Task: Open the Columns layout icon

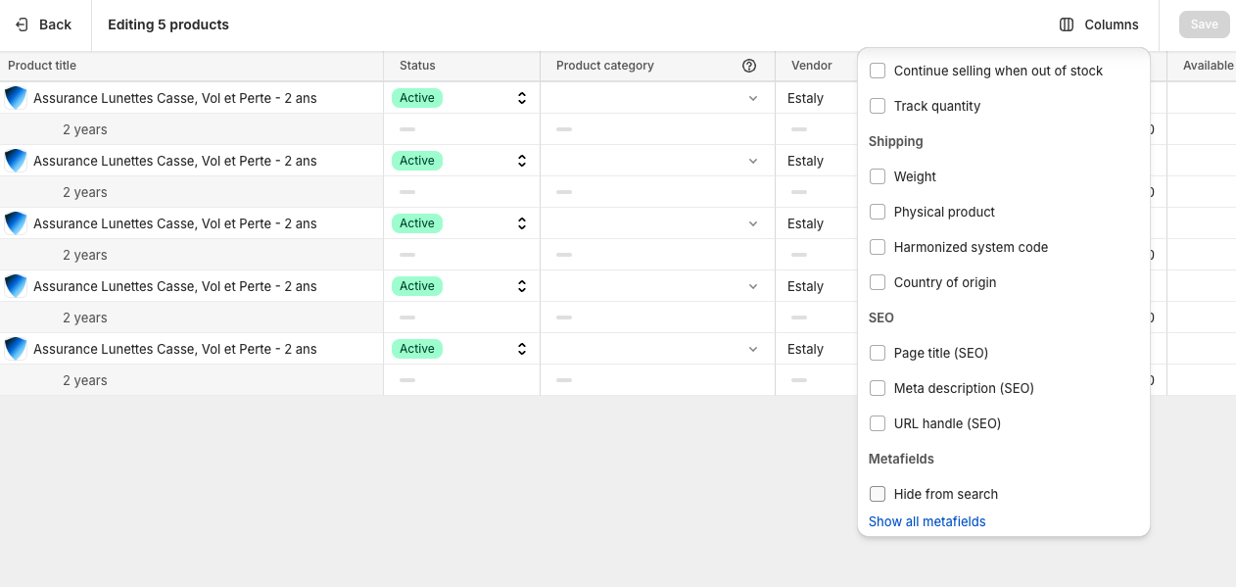Action: point(1067,24)
